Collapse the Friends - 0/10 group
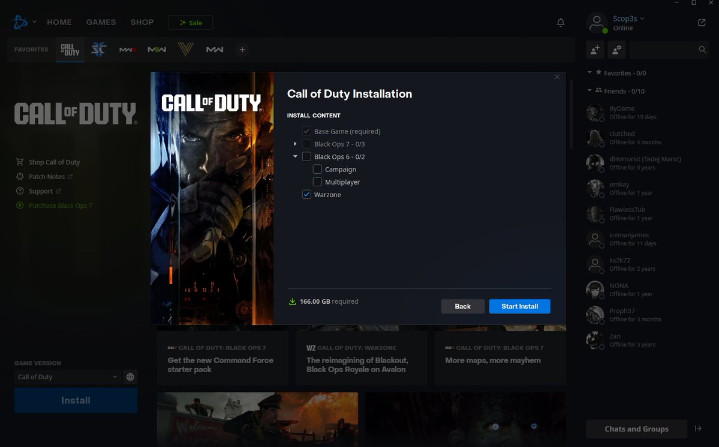This screenshot has width=719, height=447. pos(589,90)
